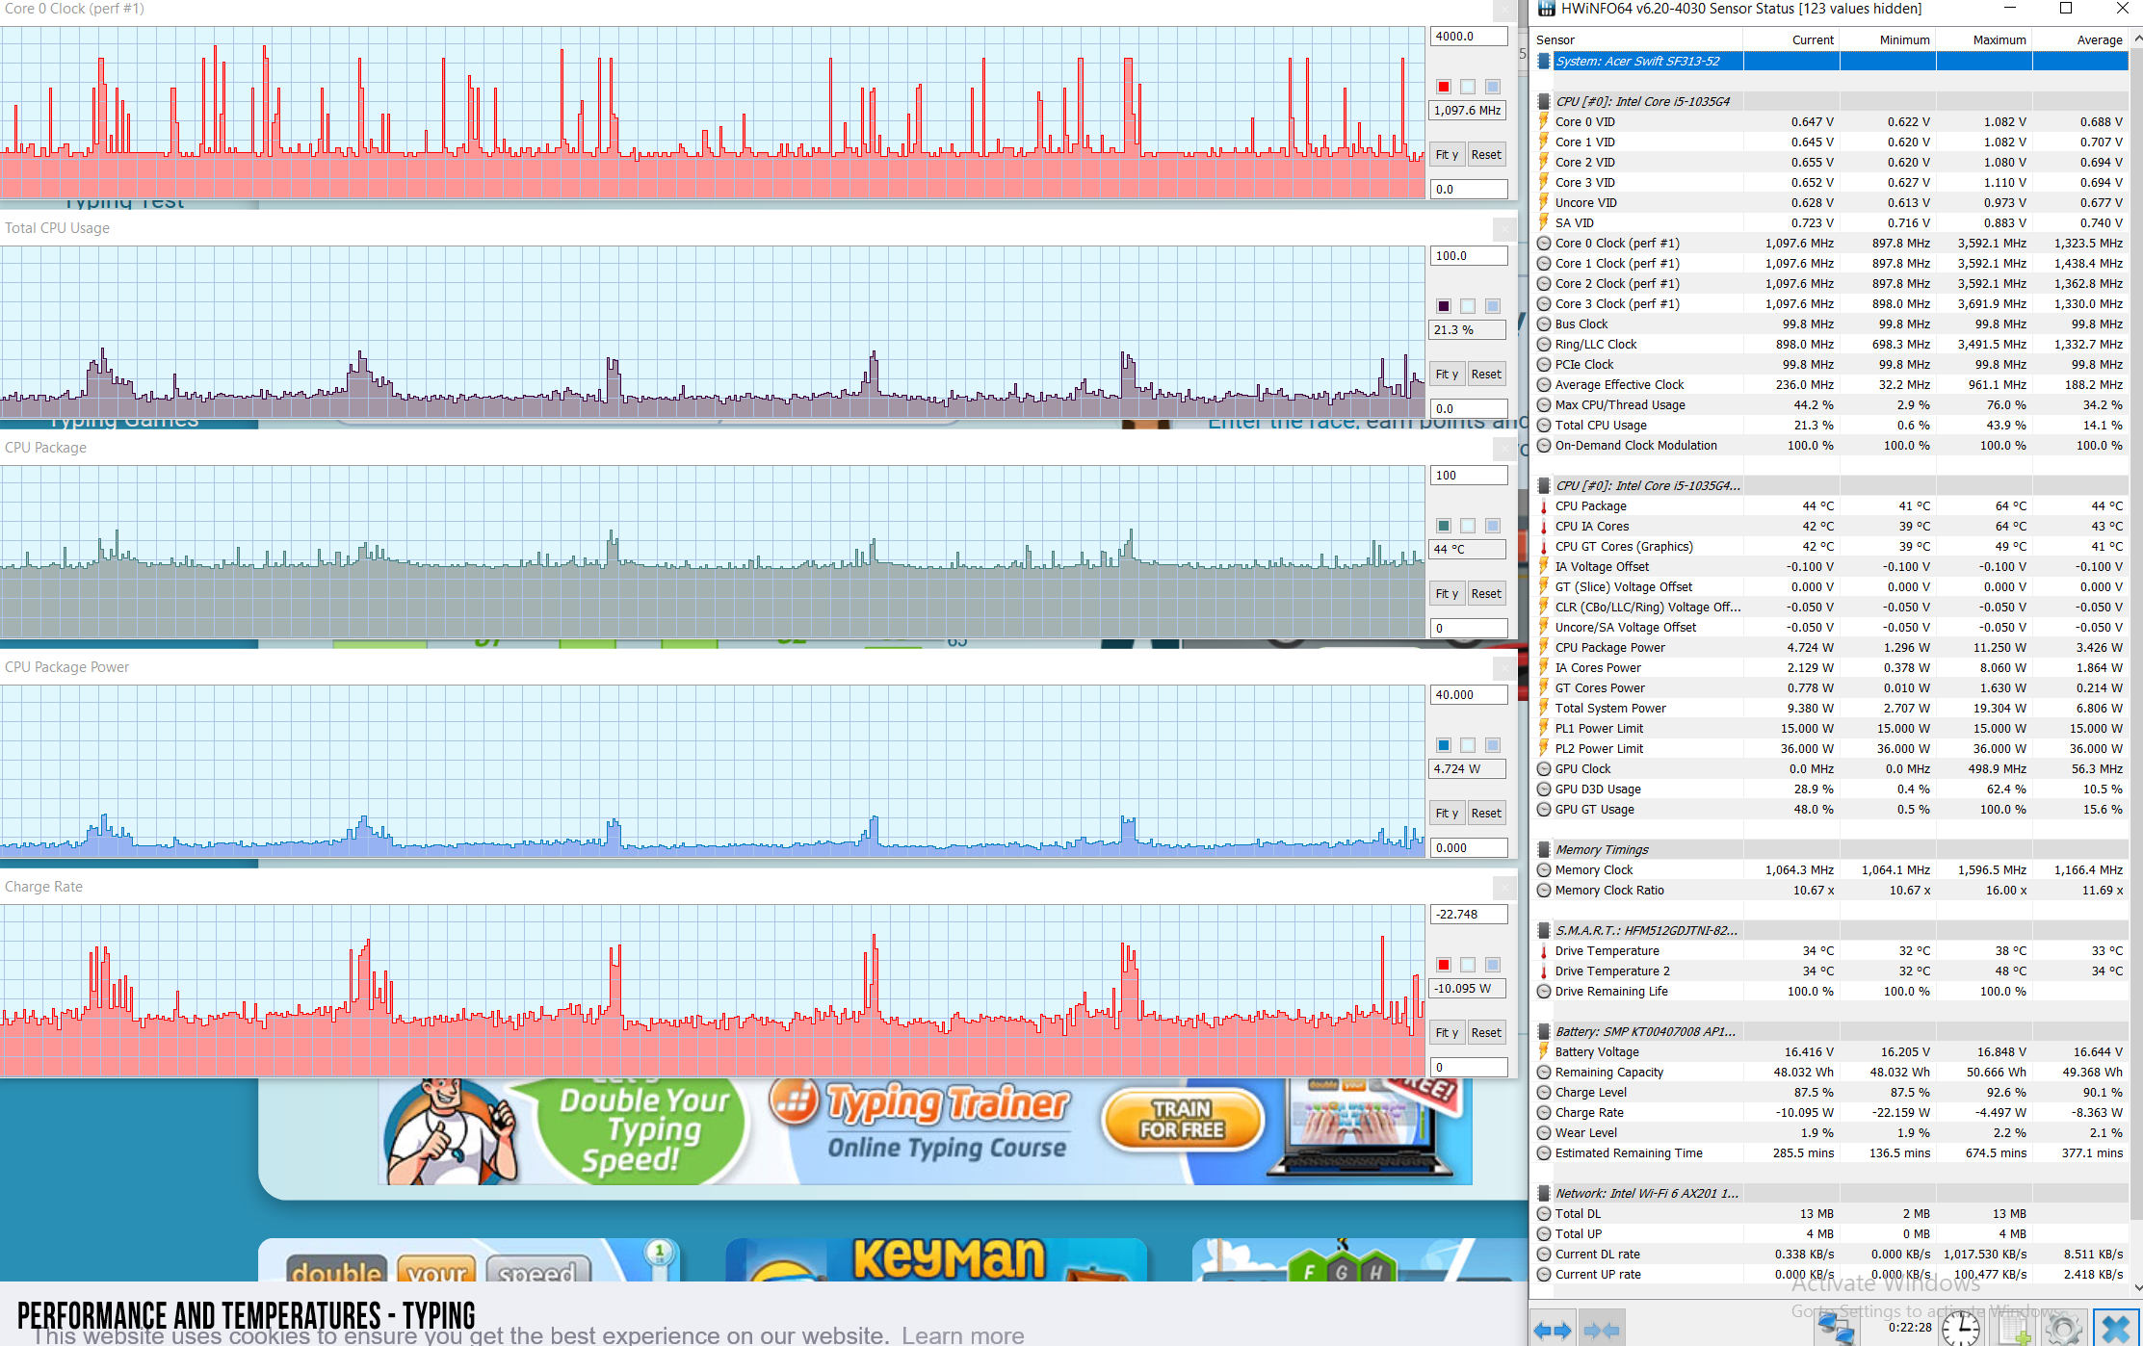
Task: Click Fit y in Core 0 Clock graph
Action: pos(1447,154)
